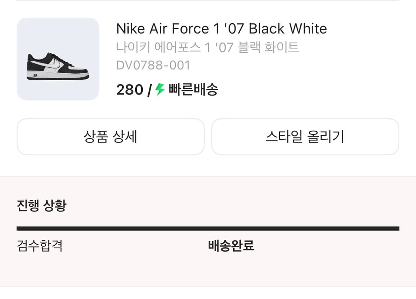Screen dimensions: 416x299
Task: Select the Korean title 나이키 에어포스 1 '07
Action: click(x=208, y=47)
